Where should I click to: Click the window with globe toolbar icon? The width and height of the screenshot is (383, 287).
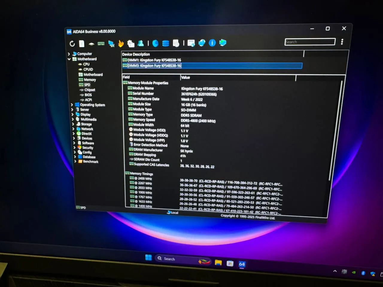pyautogui.click(x=191, y=43)
